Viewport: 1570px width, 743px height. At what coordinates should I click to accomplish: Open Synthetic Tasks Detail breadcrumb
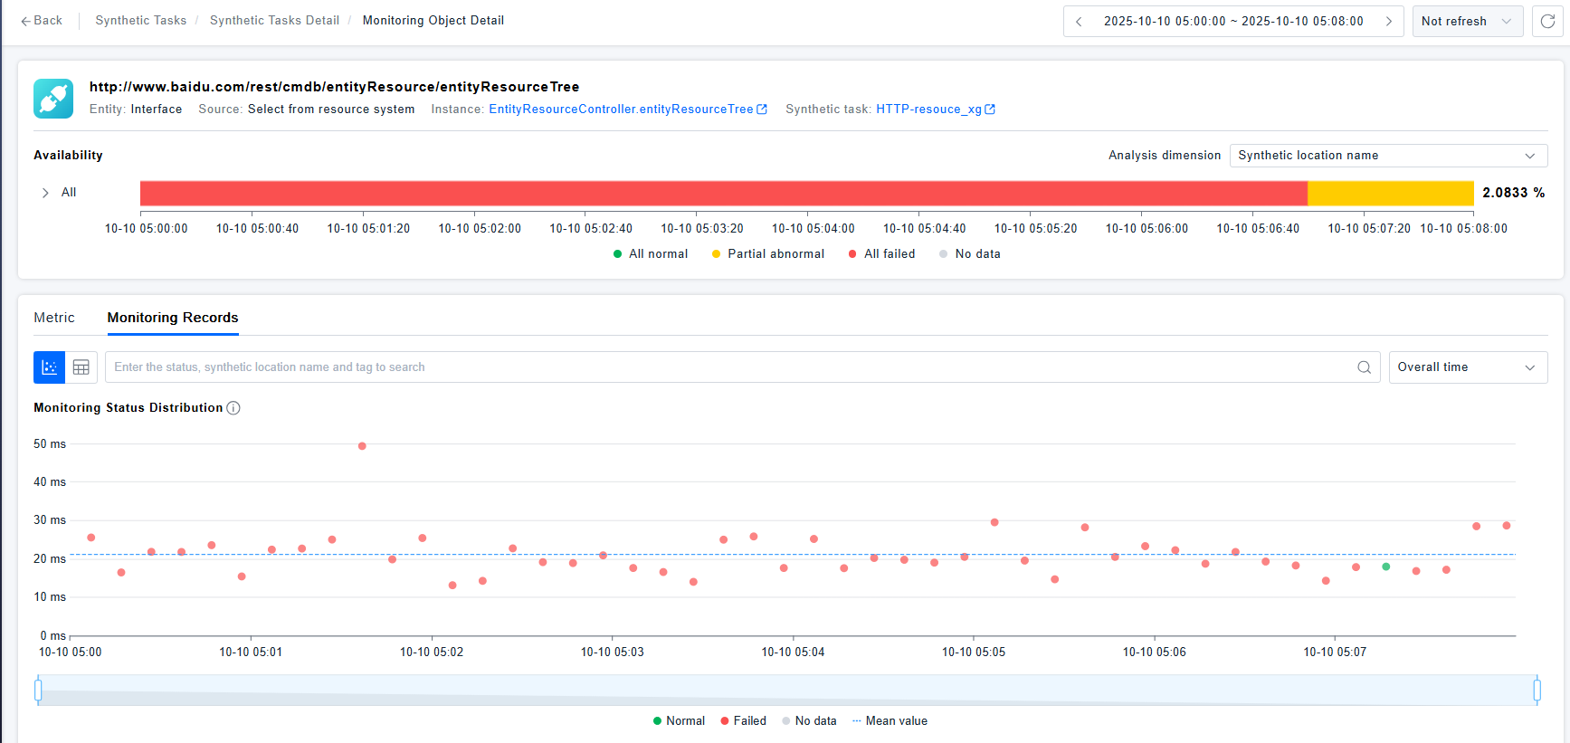coord(274,21)
